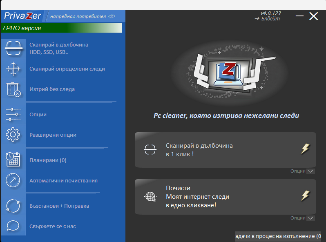The width and height of the screenshot is (326, 242).
Task: Open 'Изтрий без следа' menu item
Action: click(x=52, y=89)
